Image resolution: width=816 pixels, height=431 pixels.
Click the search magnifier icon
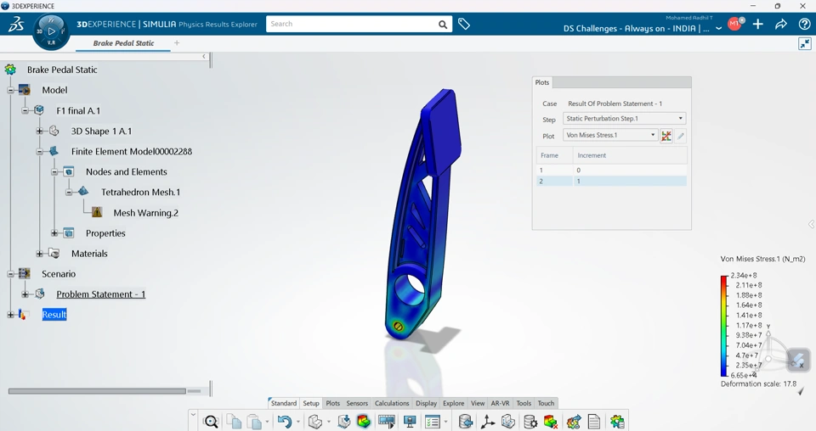point(442,25)
